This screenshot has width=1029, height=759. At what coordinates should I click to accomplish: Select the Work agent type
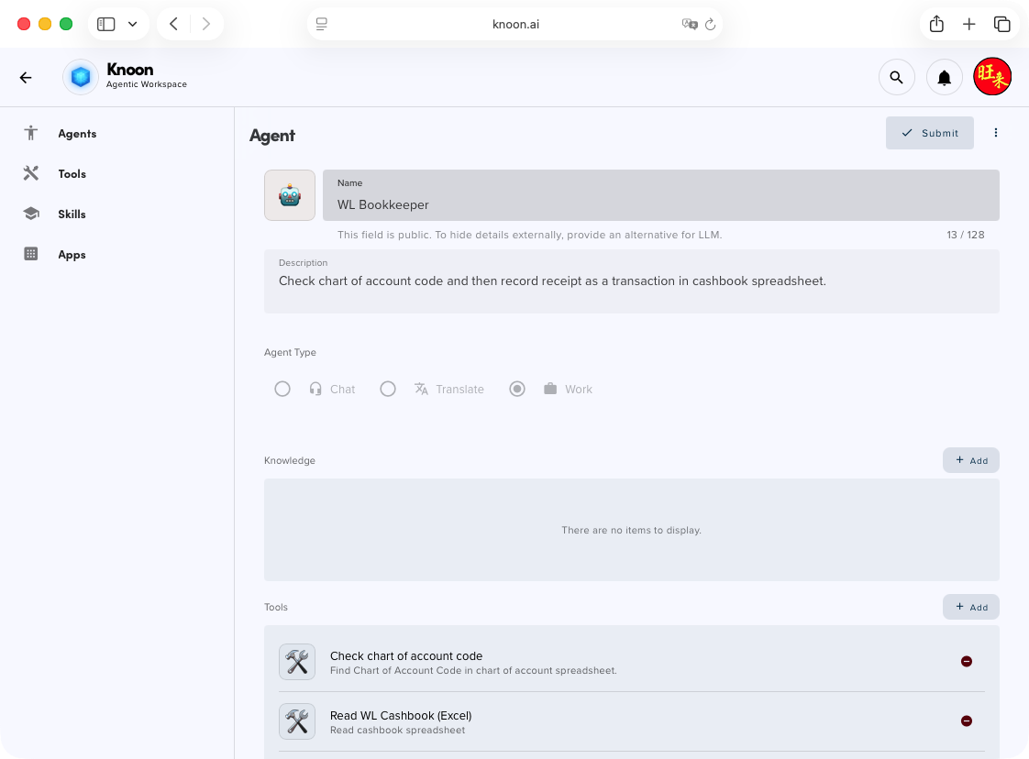517,389
